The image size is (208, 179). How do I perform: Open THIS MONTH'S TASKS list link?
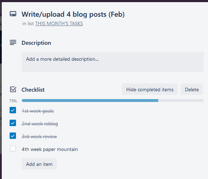[59, 23]
